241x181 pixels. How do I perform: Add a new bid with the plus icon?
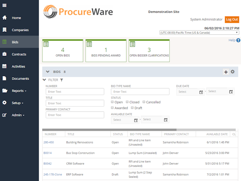click(x=226, y=72)
